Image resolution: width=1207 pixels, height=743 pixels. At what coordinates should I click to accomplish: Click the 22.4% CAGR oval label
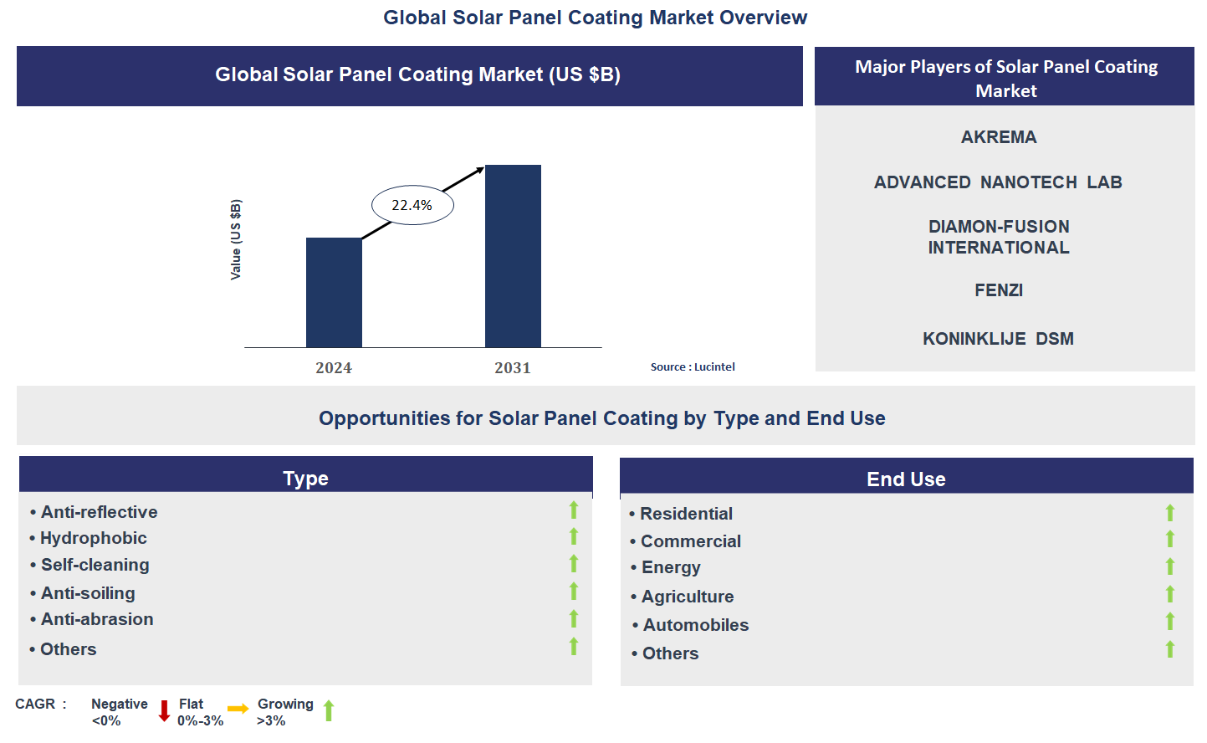[x=412, y=205]
